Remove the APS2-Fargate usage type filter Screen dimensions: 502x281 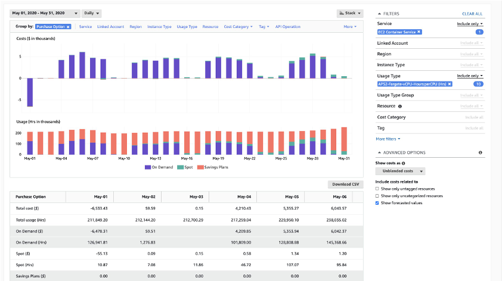click(450, 84)
